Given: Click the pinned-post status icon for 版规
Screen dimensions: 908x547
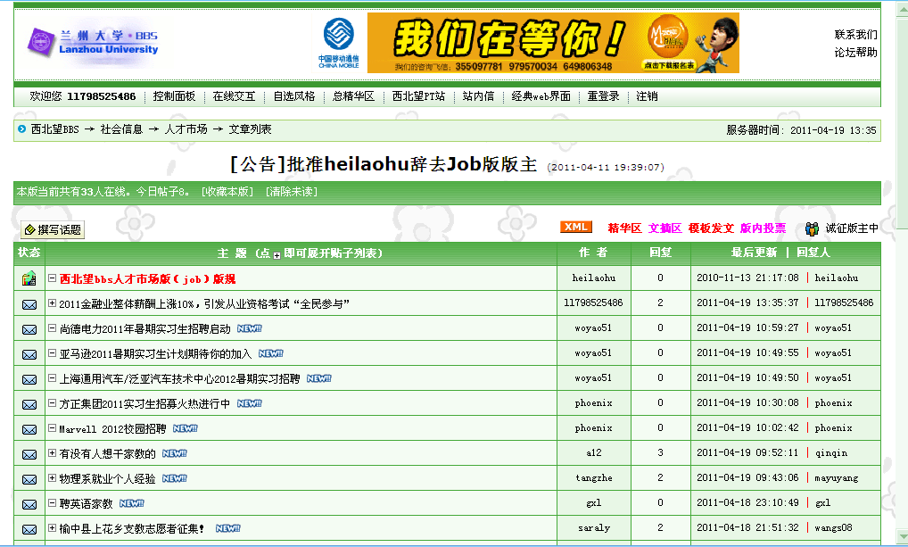Looking at the screenshot, I should pos(29,278).
